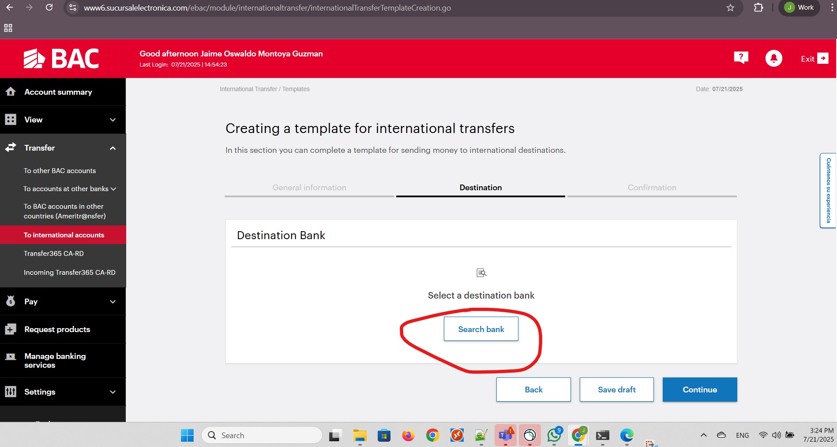Switch to Confirmation step tab
The image size is (837, 447).
(x=652, y=188)
